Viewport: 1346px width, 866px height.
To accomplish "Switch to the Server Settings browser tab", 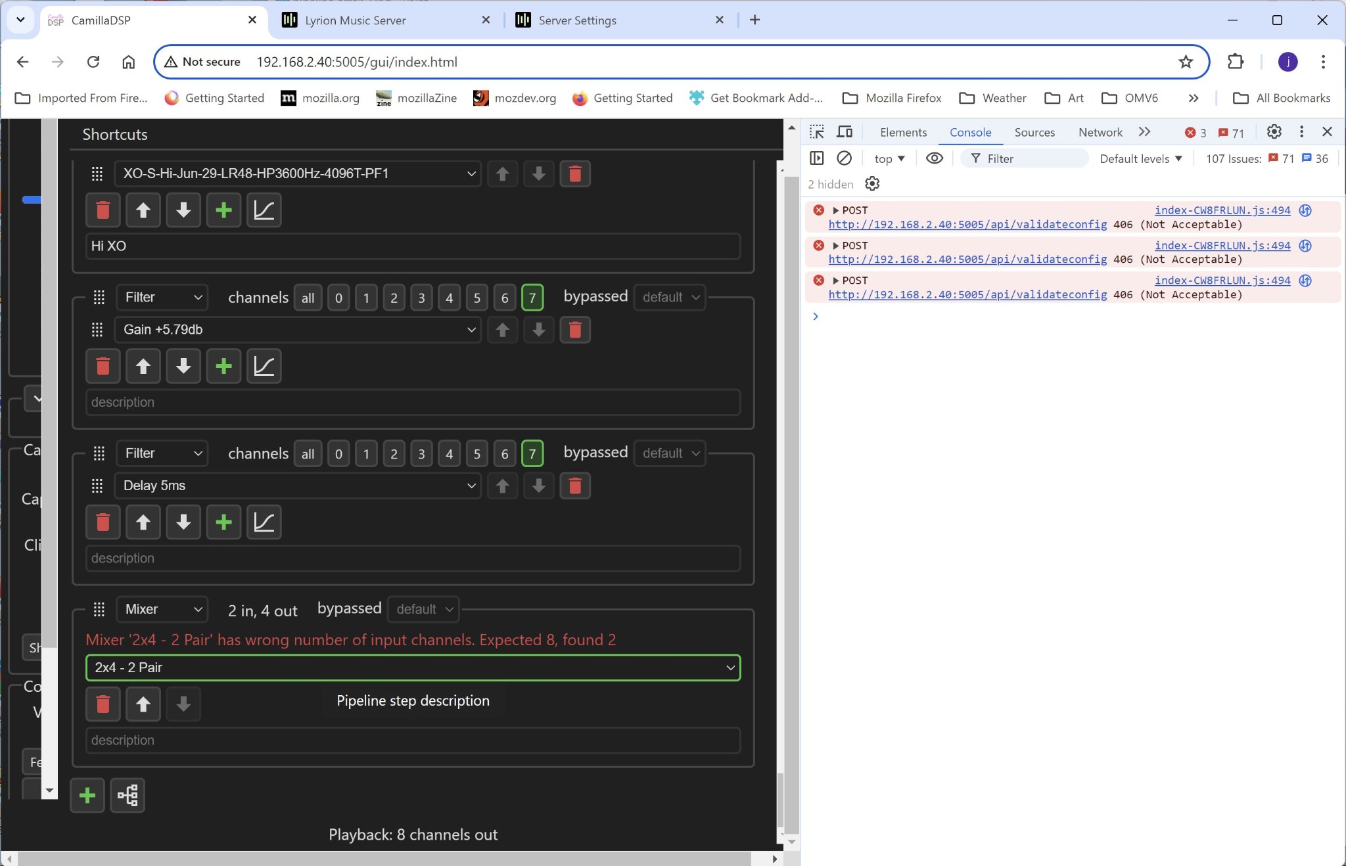I will [618, 20].
